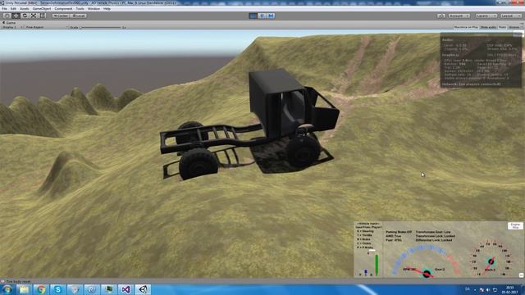Select the Rotate tool in toolbar

pyautogui.click(x=25, y=16)
